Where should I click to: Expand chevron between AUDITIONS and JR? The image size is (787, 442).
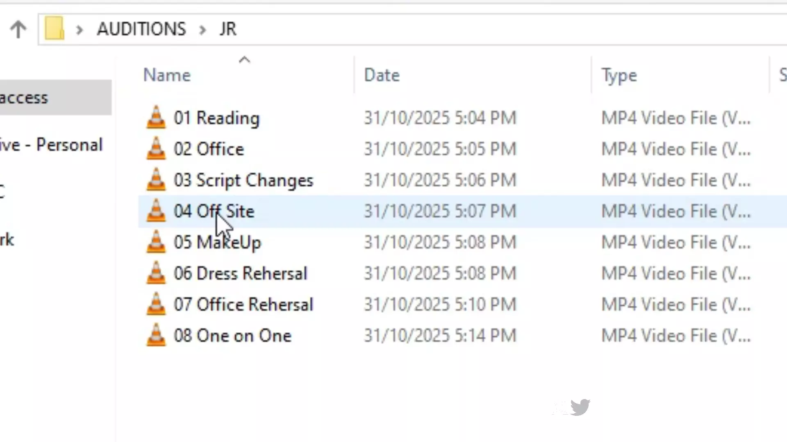tap(202, 29)
